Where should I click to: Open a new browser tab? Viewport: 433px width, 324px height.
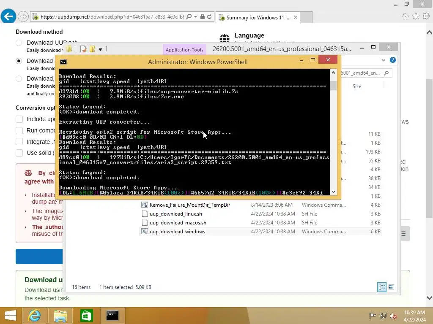(x=306, y=17)
